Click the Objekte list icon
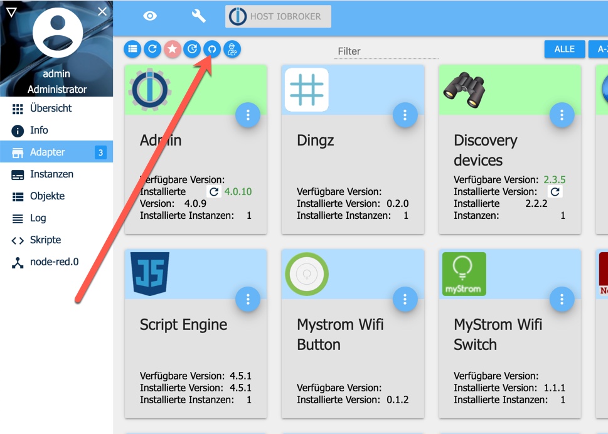 coord(18,197)
